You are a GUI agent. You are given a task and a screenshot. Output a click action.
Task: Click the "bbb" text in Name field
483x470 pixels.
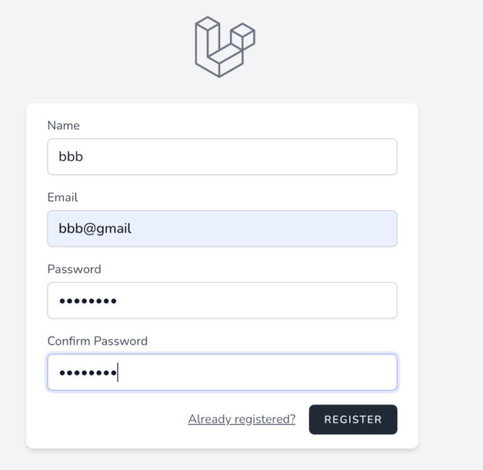point(71,157)
